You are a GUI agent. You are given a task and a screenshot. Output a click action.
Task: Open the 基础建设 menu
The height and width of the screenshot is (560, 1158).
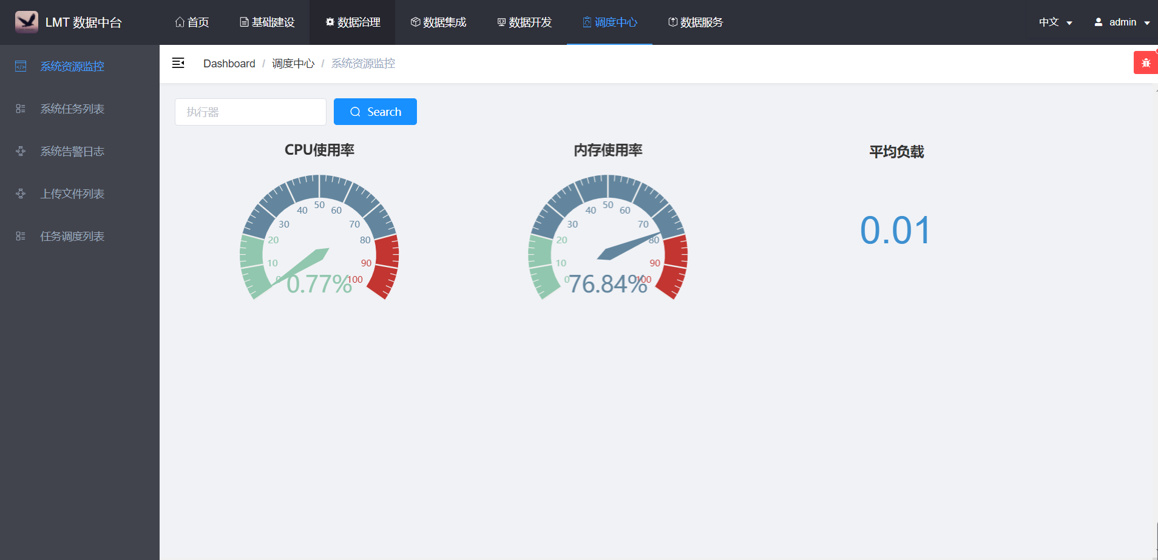[266, 22]
